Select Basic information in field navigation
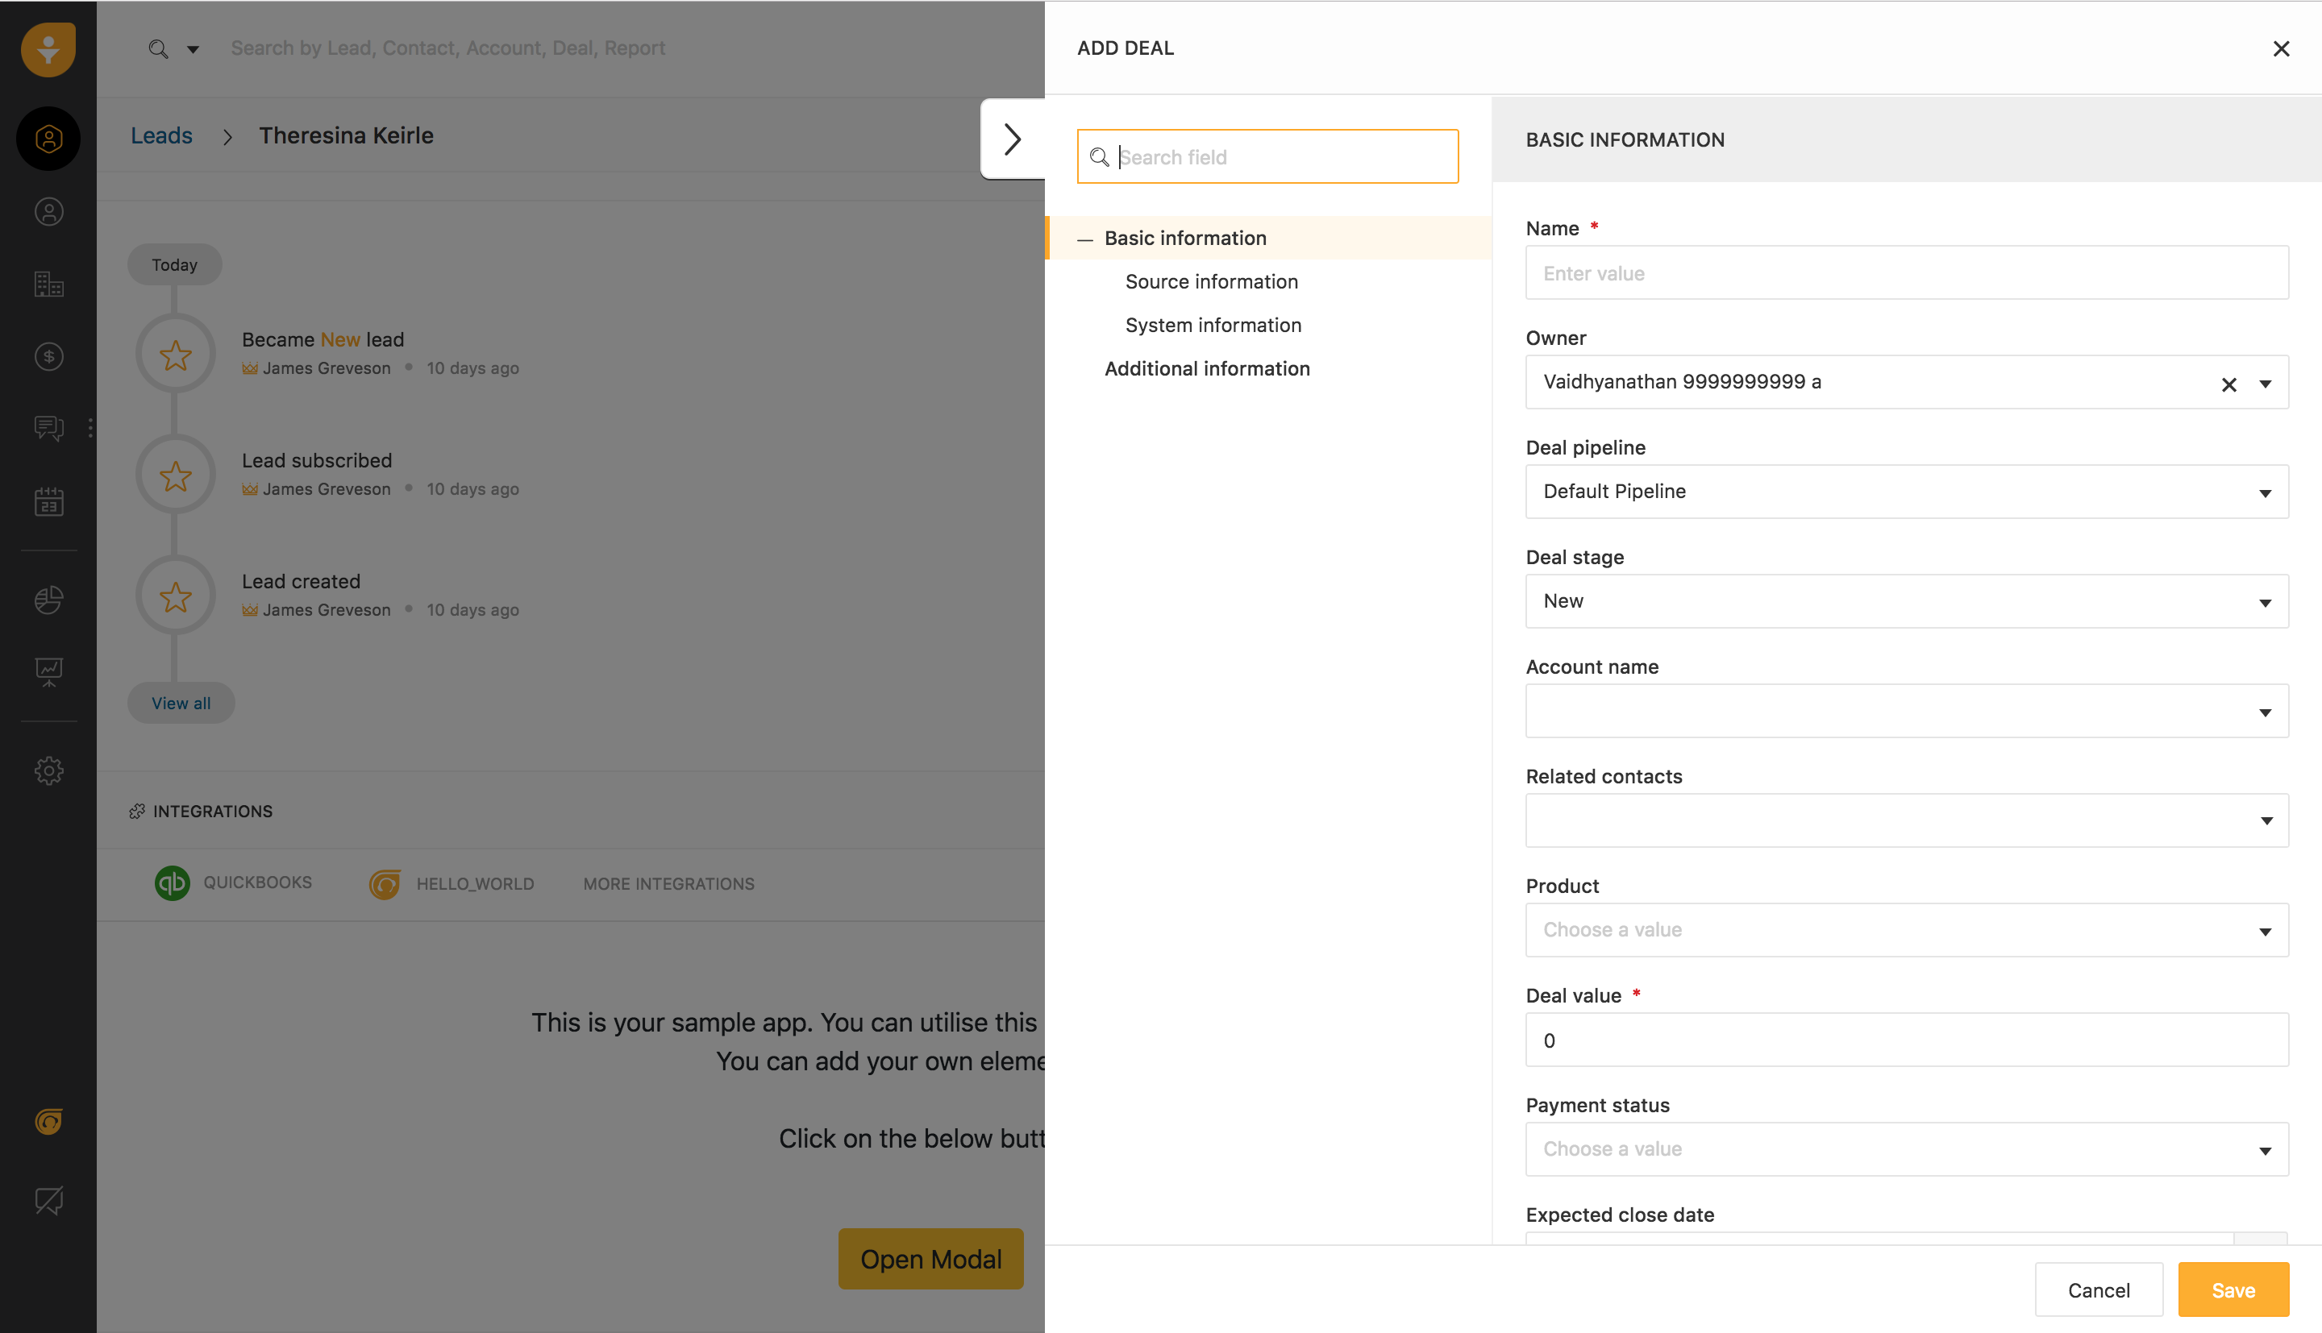Image resolution: width=2322 pixels, height=1333 pixels. pos(1185,238)
